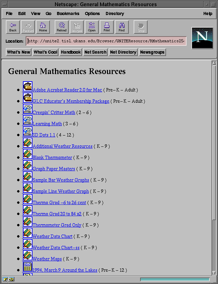Viewport: 218px width, 284px height.
Task: Click book icon beside Additional Weather Resources
Action: click(28, 143)
